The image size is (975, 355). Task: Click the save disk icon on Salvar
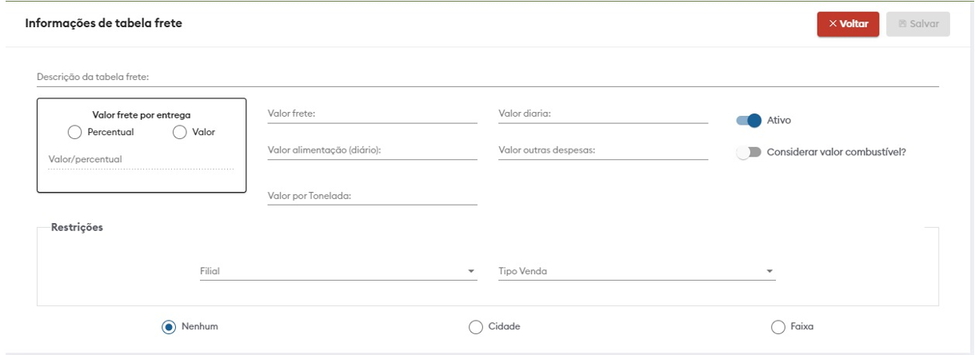click(x=902, y=24)
